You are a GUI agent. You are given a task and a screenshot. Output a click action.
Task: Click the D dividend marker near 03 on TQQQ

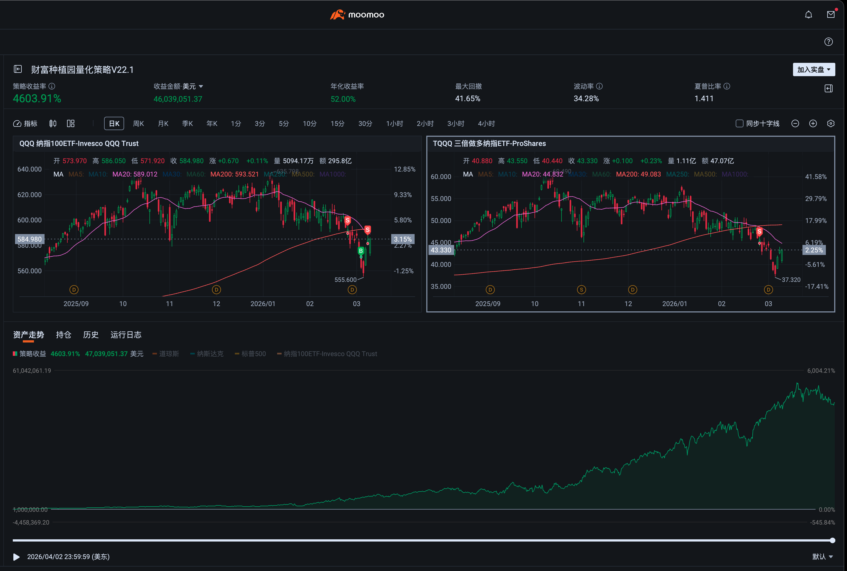[768, 290]
